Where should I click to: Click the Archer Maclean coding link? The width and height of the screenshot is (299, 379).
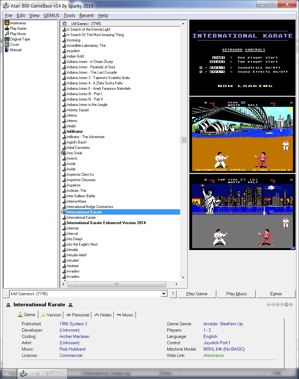(x=74, y=336)
